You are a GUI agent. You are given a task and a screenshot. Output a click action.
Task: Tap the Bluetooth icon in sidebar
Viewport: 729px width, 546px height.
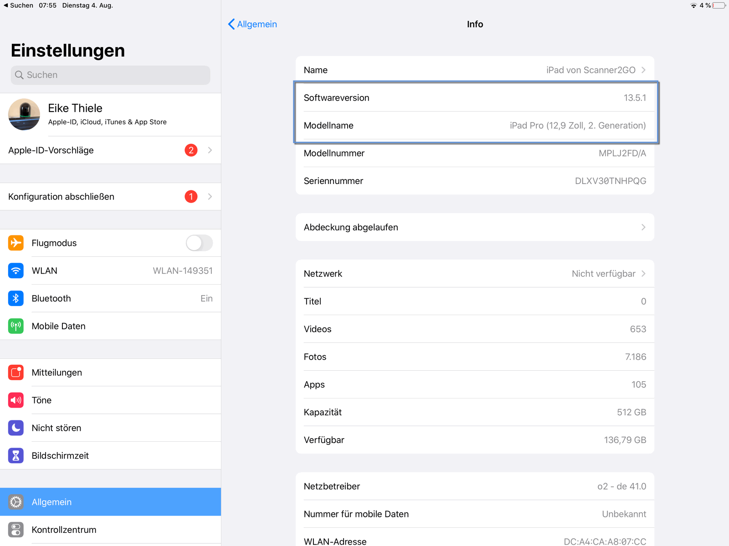tap(16, 298)
